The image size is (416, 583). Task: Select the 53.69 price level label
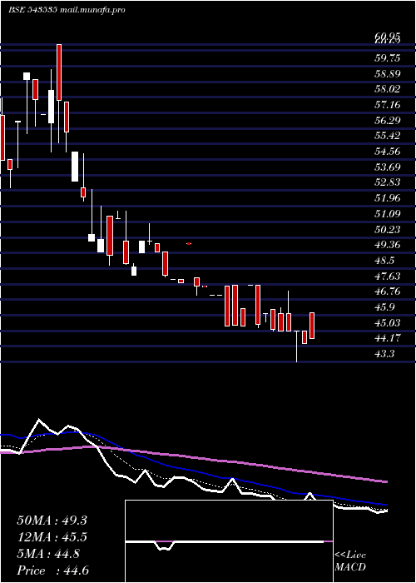coord(388,167)
